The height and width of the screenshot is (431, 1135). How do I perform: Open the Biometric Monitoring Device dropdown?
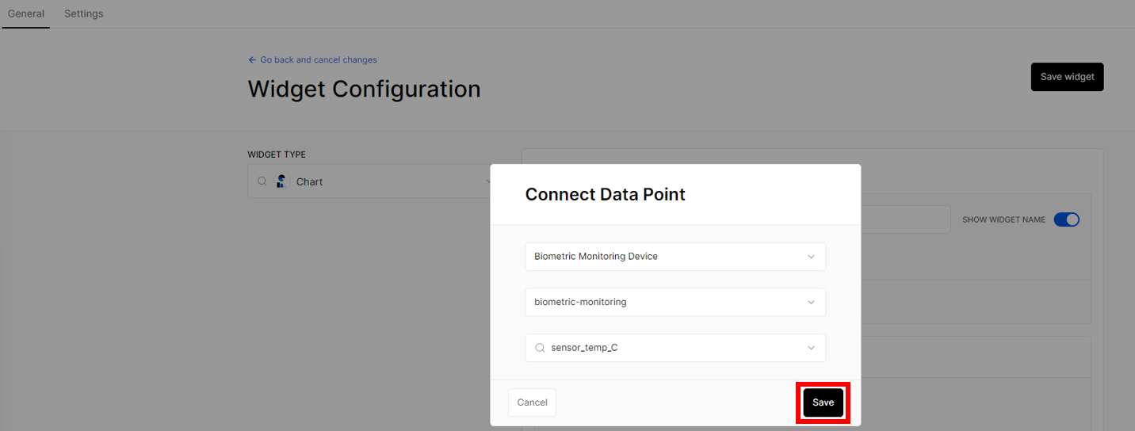(675, 257)
